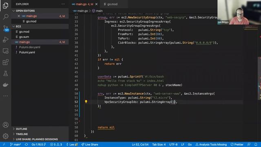Open the main* git branch indicator

[x=15, y=145]
